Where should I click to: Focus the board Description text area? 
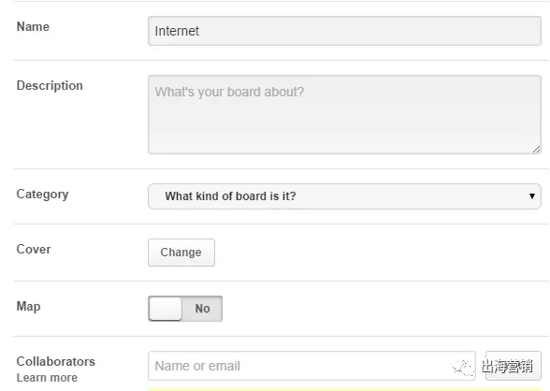tap(344, 114)
